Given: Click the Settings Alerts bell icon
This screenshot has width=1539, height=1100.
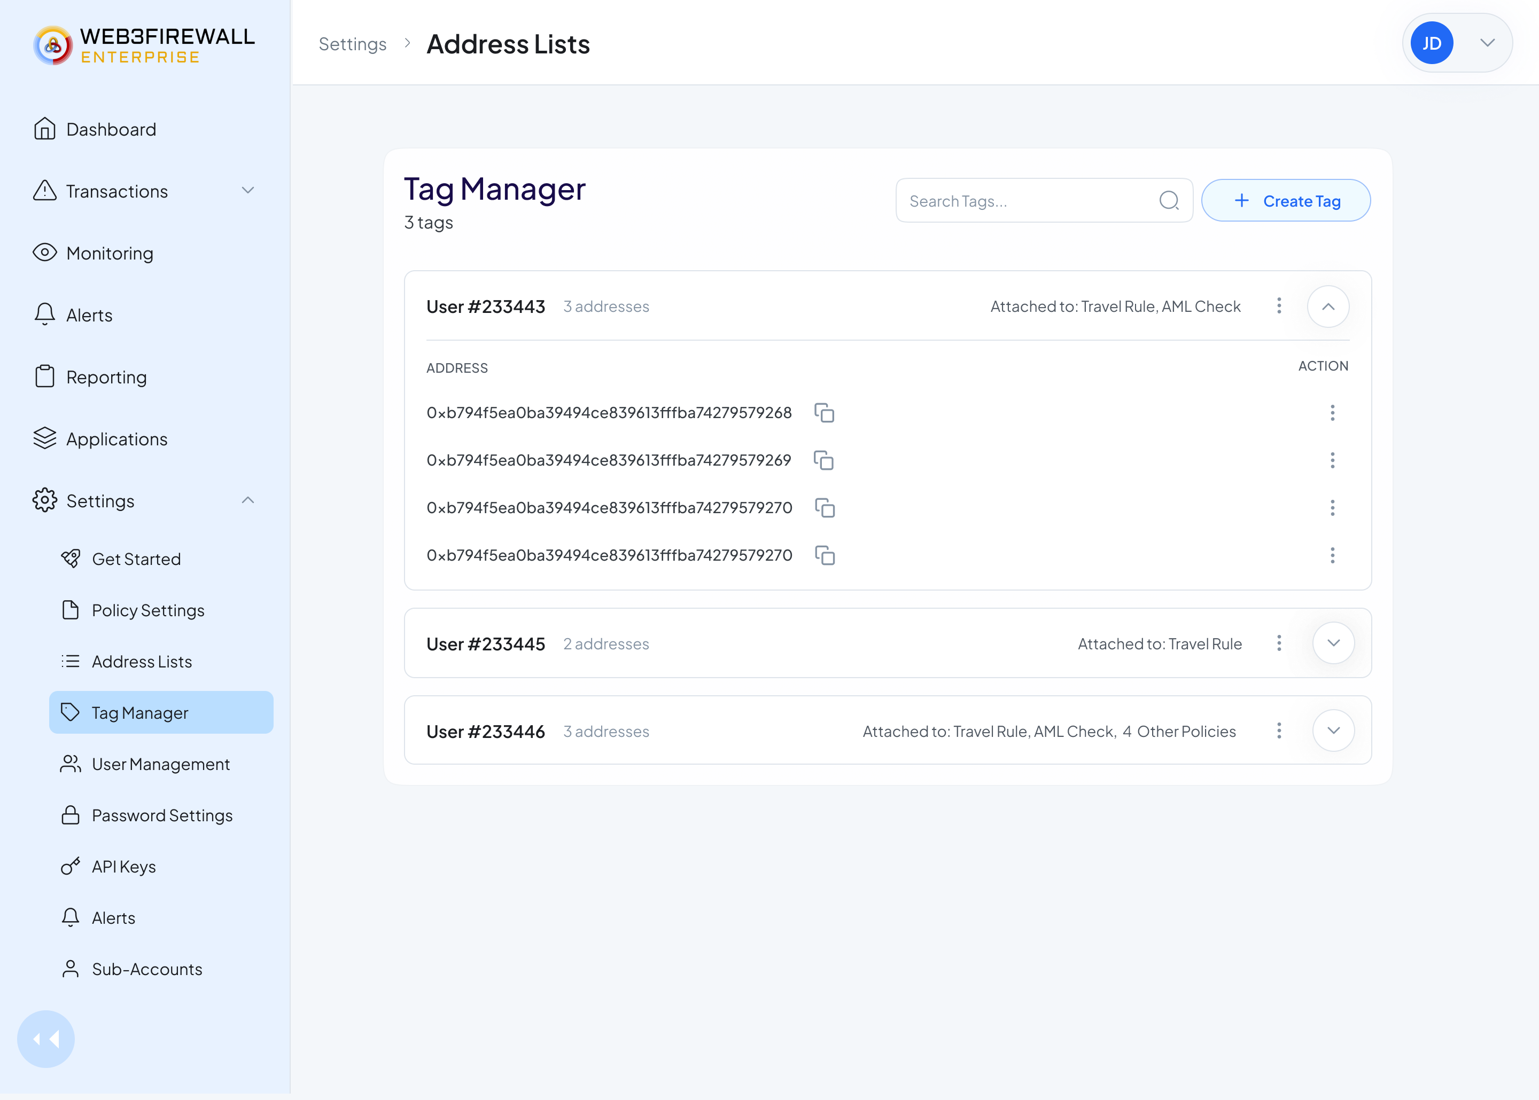Looking at the screenshot, I should (71, 918).
